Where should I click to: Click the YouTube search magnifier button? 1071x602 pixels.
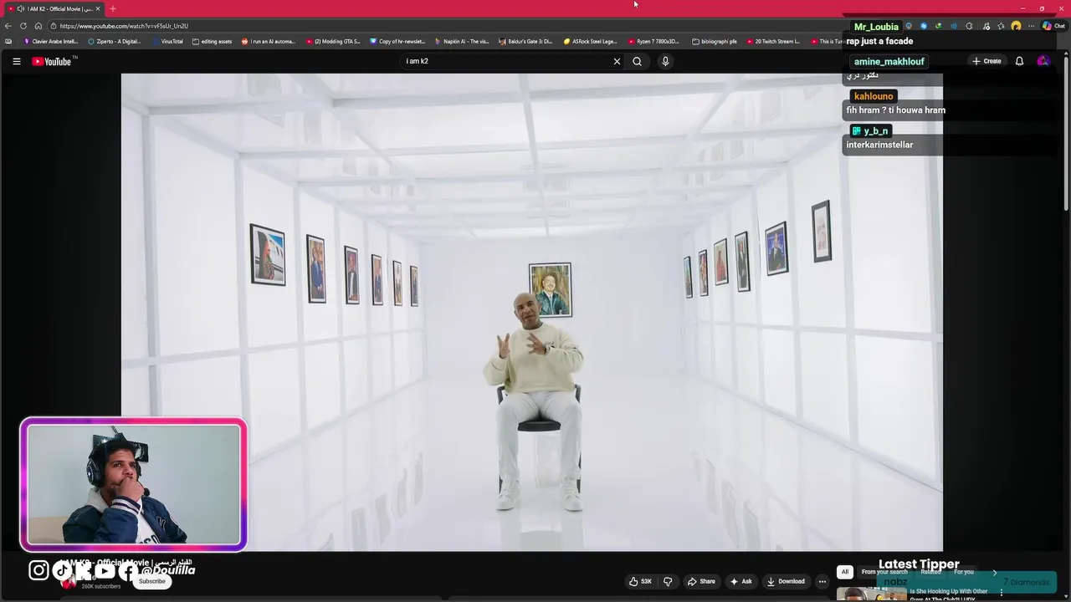click(x=637, y=61)
